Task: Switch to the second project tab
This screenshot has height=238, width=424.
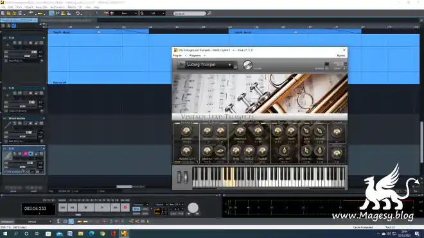Action: [67, 21]
